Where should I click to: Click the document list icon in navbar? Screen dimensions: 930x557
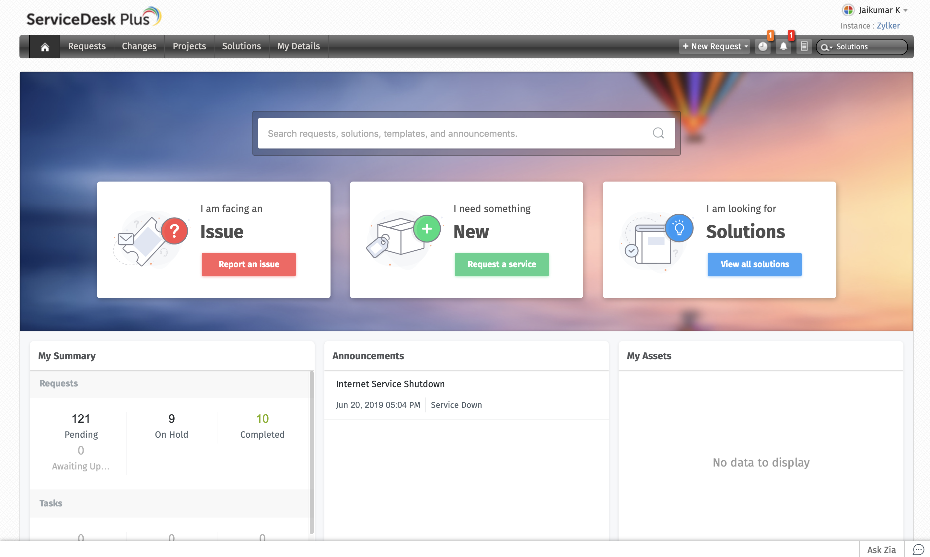[x=804, y=47]
